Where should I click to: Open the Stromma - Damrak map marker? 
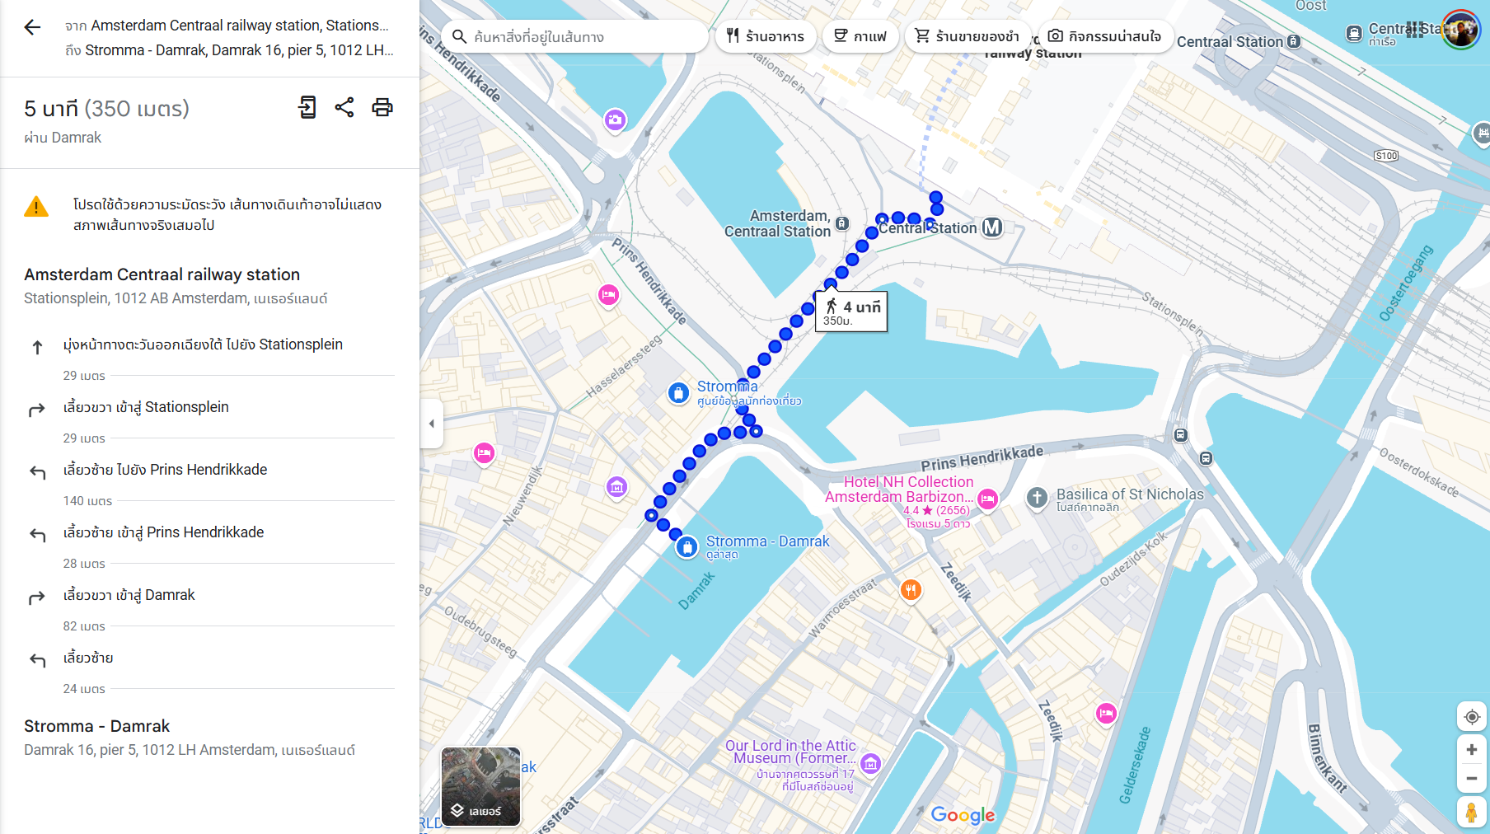687,547
